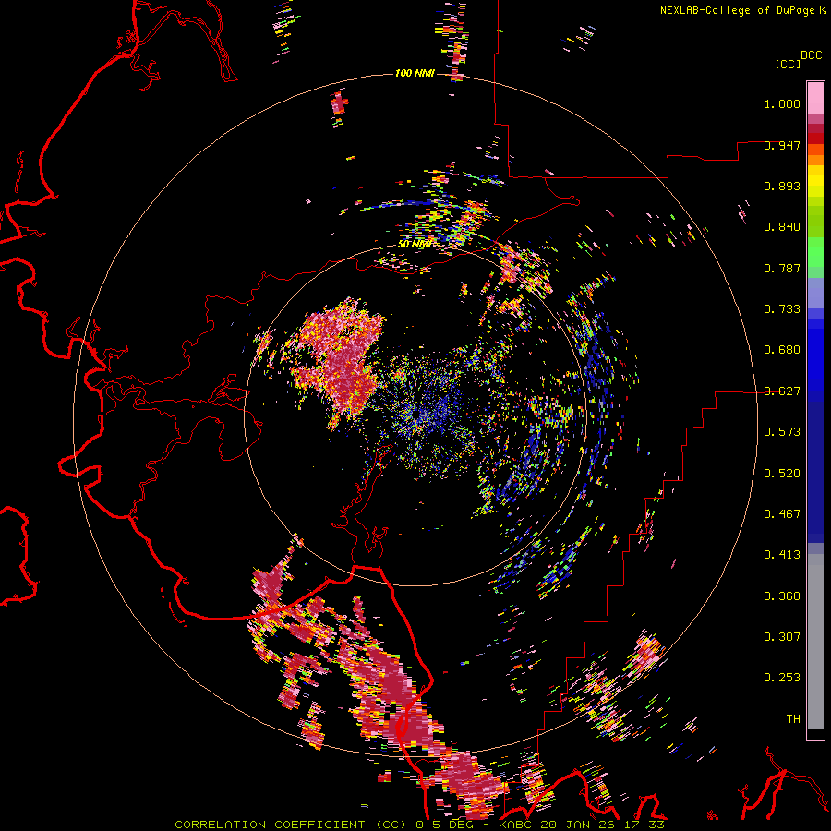Click the NEXLAB-College of DuPage label
The height and width of the screenshot is (831, 831).
tap(737, 10)
